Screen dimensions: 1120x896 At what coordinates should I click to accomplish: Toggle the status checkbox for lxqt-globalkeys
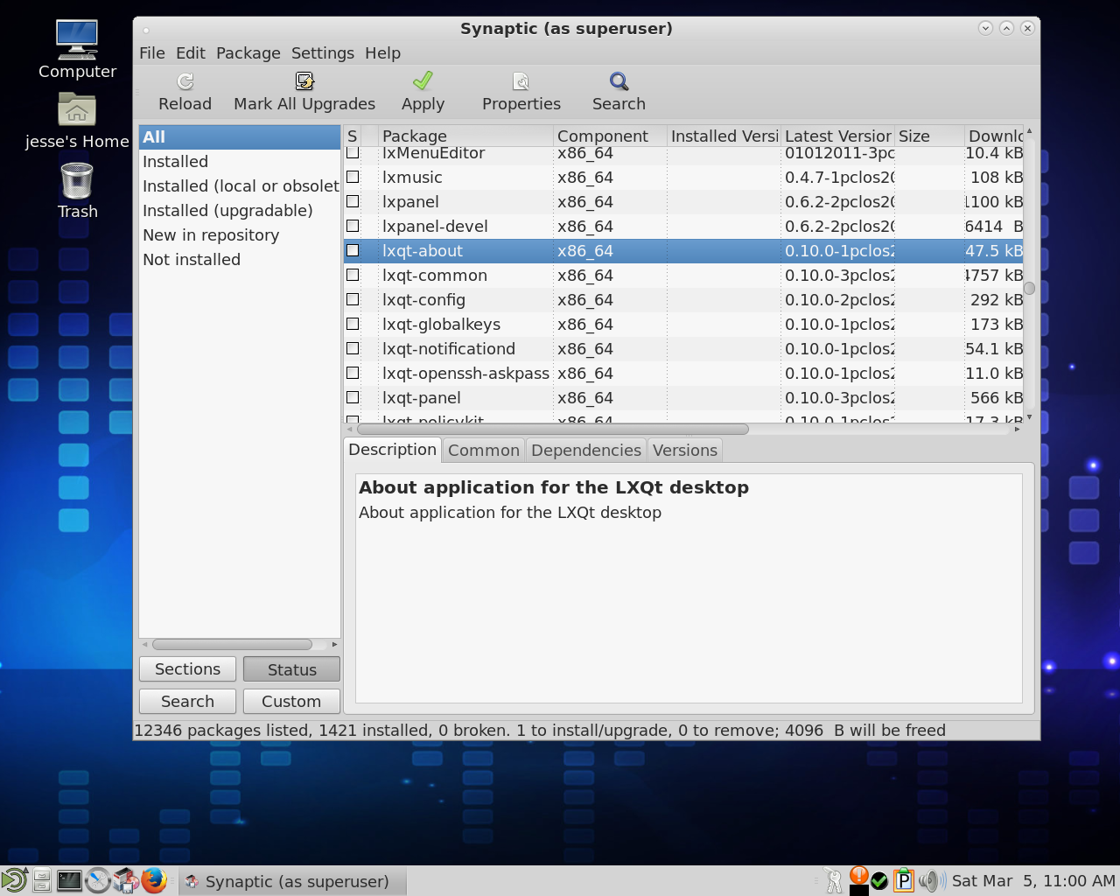353,324
